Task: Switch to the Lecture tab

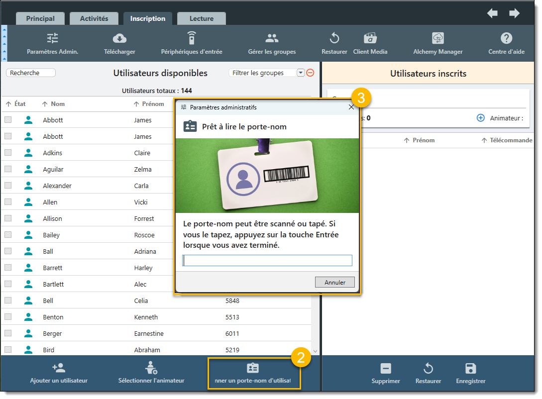Action: [201, 18]
